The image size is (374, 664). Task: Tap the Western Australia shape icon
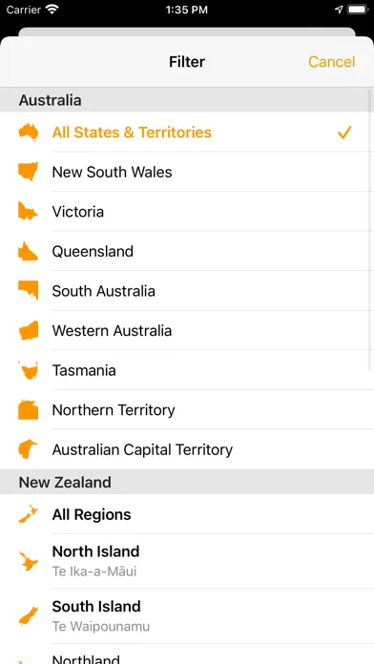click(x=29, y=330)
